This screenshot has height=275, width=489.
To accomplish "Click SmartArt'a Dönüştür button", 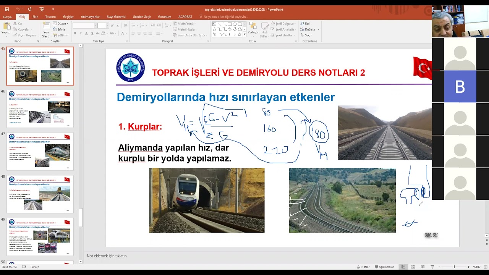I will (189, 35).
